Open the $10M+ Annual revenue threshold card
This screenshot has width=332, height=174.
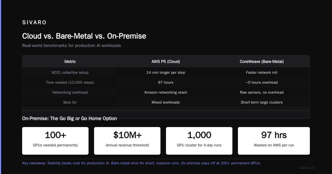coord(127,141)
